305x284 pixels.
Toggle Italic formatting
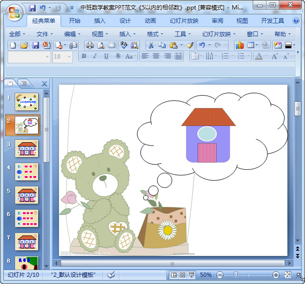pyautogui.click(x=95, y=56)
